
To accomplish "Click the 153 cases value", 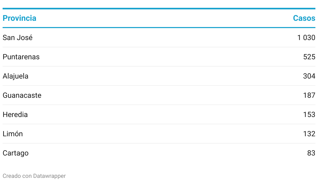I will (x=309, y=115).
